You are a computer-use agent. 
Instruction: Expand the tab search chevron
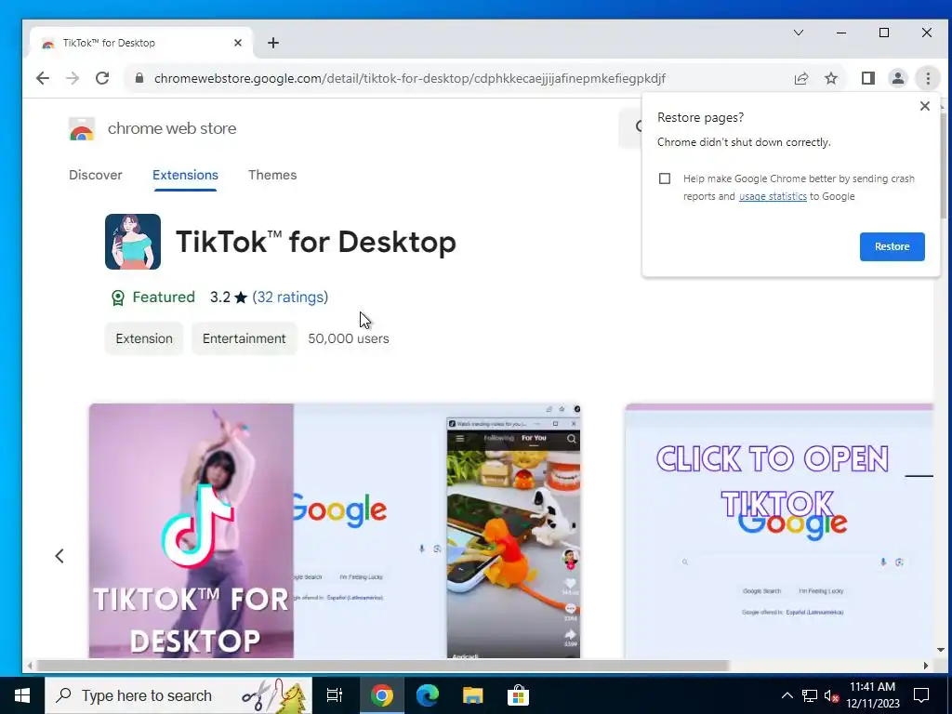click(799, 33)
